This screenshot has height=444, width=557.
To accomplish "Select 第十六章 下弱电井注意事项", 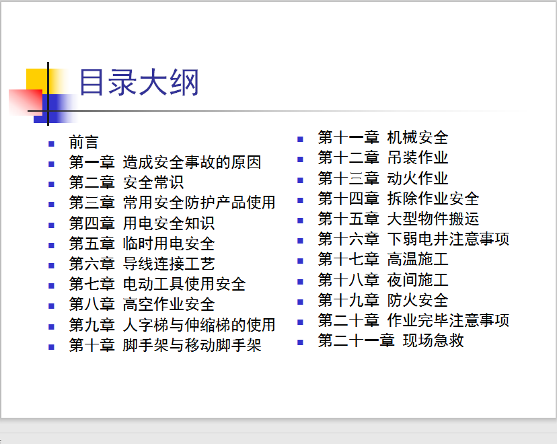I will click(414, 239).
